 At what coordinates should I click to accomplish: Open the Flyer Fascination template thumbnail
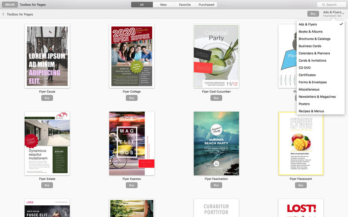pyautogui.click(x=216, y=144)
